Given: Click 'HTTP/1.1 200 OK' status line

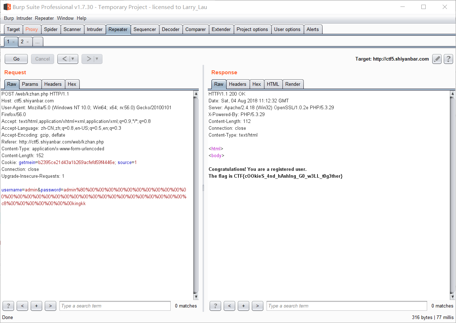Looking at the screenshot, I should (227, 94).
